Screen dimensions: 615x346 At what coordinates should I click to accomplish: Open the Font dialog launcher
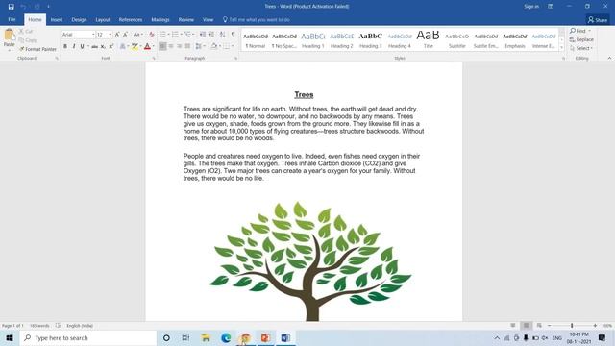pos(154,58)
